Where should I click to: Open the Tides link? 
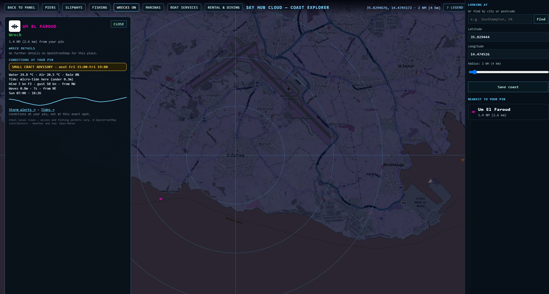tap(48, 110)
